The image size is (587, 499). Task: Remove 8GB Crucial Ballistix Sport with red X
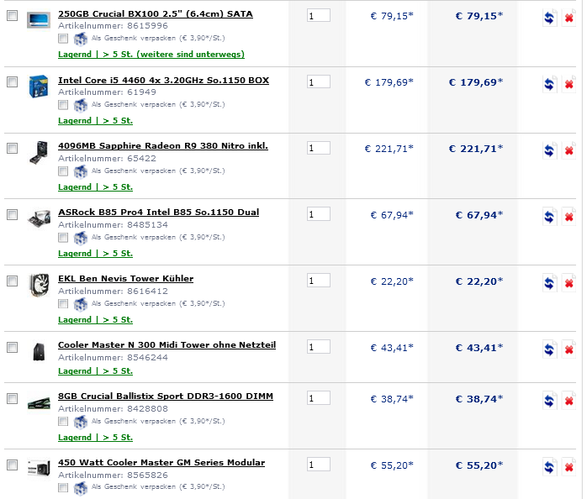[x=568, y=401]
